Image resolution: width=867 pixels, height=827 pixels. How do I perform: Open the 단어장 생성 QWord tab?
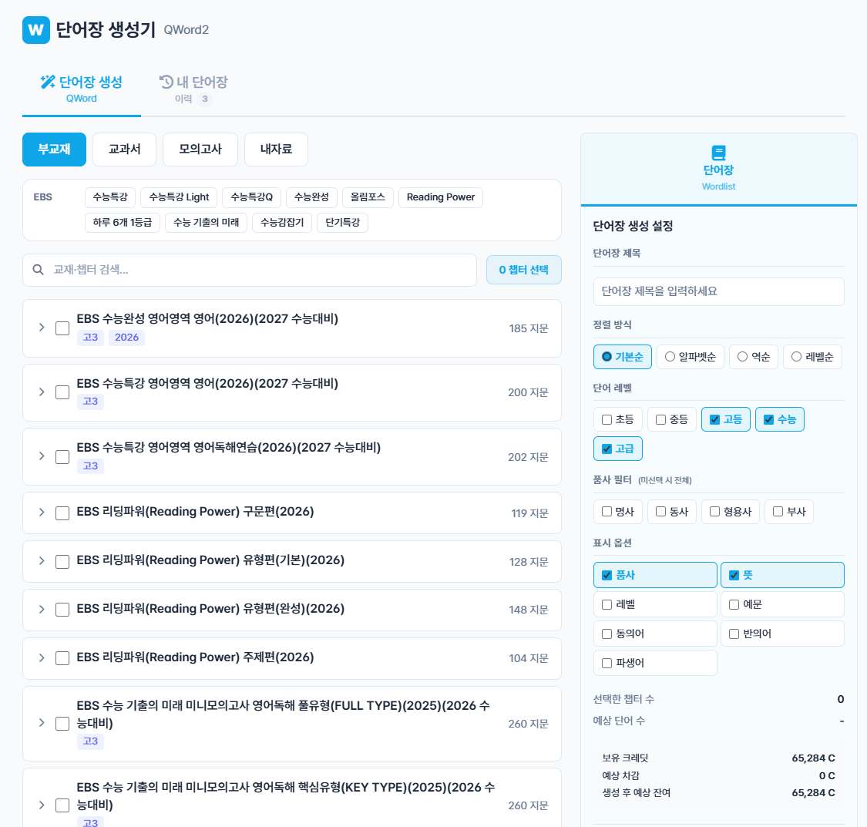coord(81,89)
